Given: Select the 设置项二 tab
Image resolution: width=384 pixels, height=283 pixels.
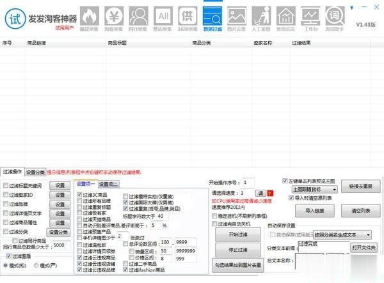Looking at the screenshot, I should (109, 184).
